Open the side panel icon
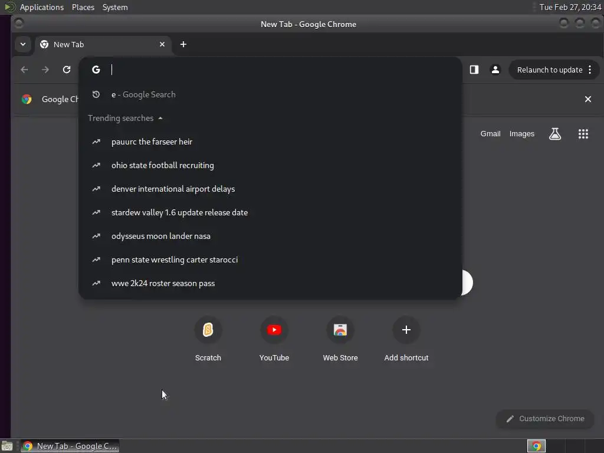Image resolution: width=604 pixels, height=453 pixels. (474, 70)
